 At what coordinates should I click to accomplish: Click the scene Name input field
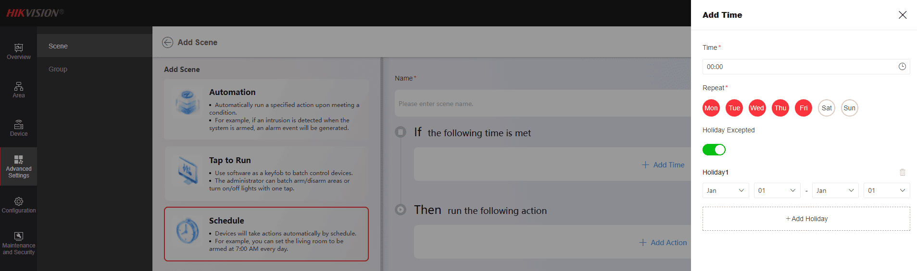click(x=543, y=103)
